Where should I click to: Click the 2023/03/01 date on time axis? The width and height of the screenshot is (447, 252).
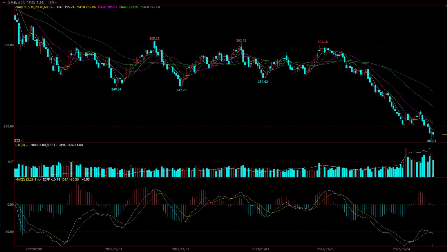tap(325, 249)
